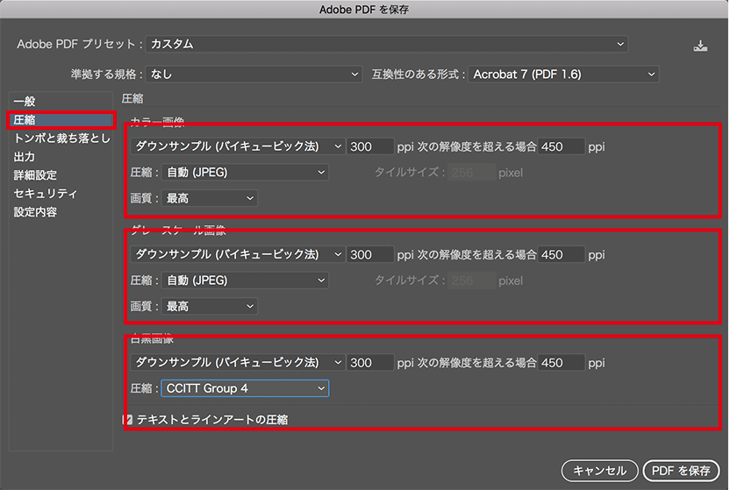The image size is (730, 490).
Task: Show the 設定内容 summary section
Action: coord(36,212)
